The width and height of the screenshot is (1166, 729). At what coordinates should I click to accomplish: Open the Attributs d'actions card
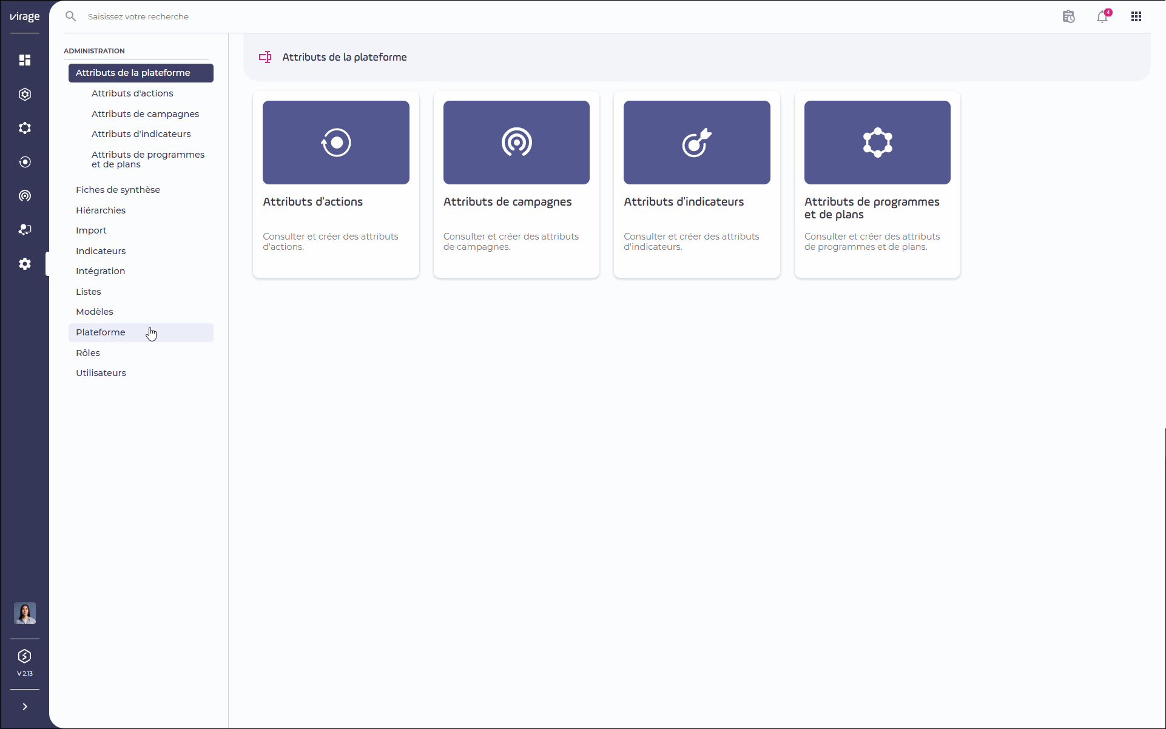pyautogui.click(x=335, y=184)
